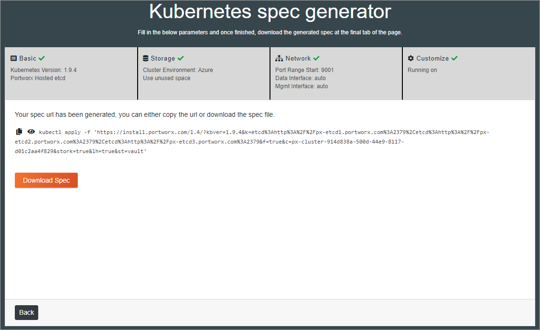Click the 'Use unused space' text

[167, 78]
